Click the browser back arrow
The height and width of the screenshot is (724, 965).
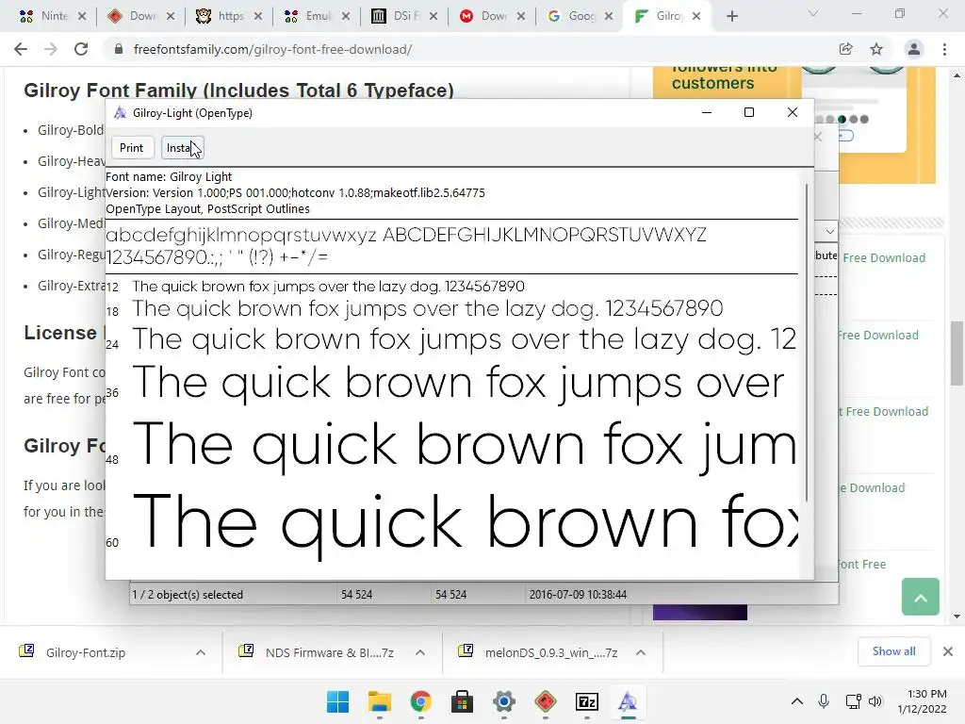click(x=21, y=49)
